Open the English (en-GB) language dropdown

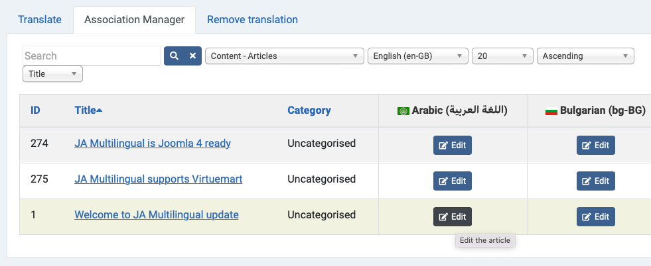tap(418, 56)
